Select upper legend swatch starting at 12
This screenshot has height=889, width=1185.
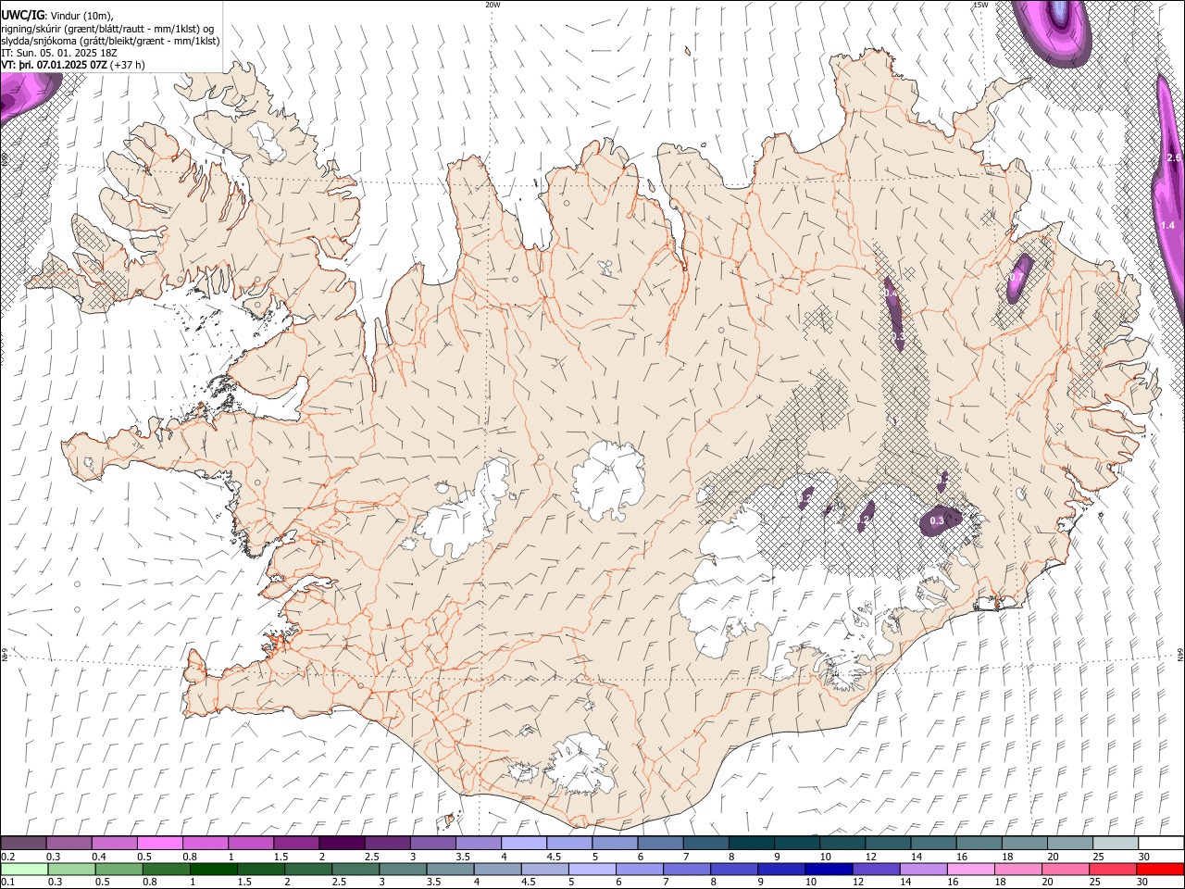pyautogui.click(x=888, y=844)
